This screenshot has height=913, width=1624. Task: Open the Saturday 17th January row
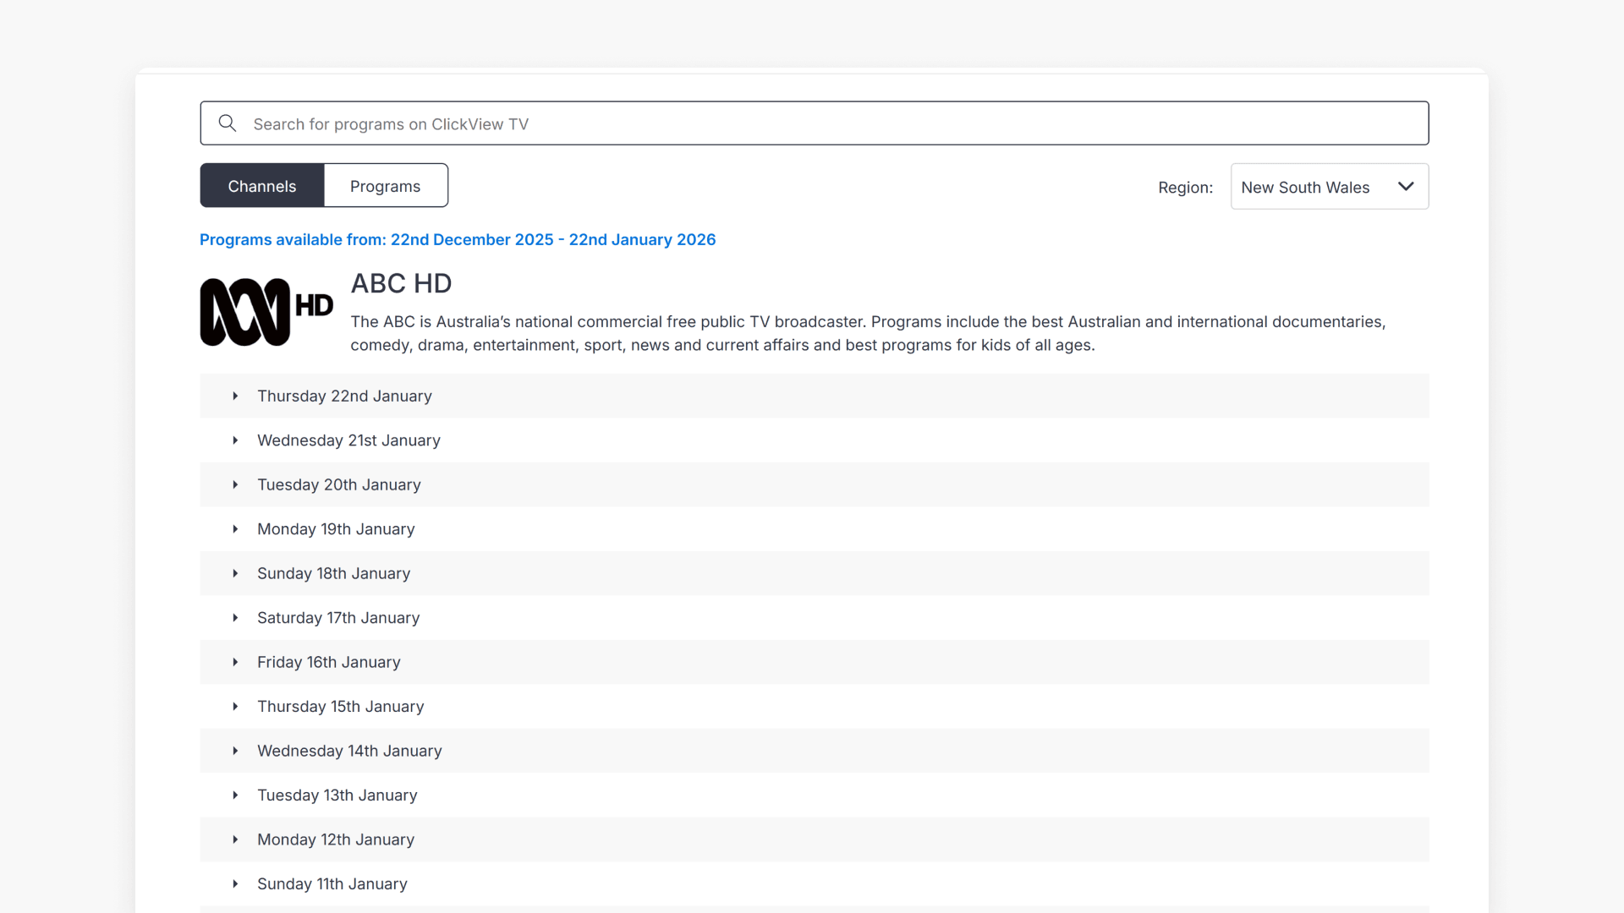(338, 618)
